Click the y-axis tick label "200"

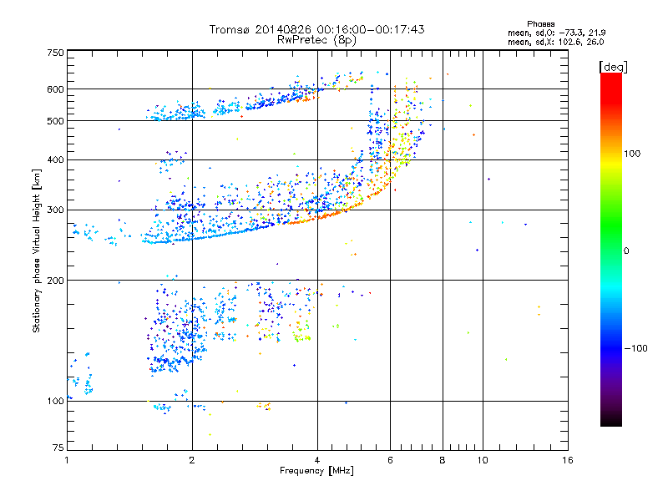[55, 281]
